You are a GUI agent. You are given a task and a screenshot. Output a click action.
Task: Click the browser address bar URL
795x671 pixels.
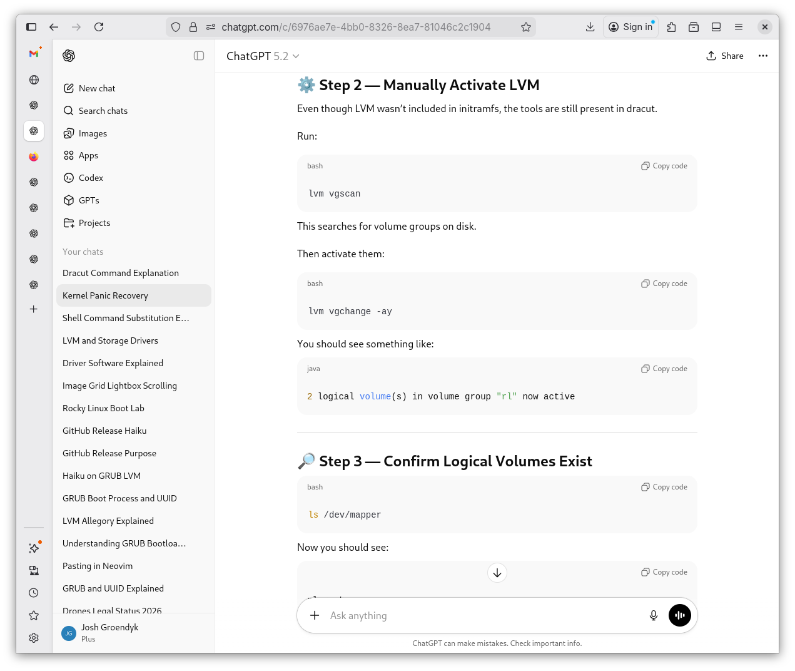pyautogui.click(x=355, y=27)
